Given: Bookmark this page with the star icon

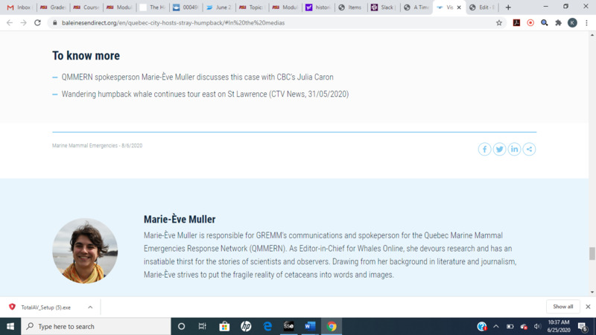Looking at the screenshot, I should point(499,23).
